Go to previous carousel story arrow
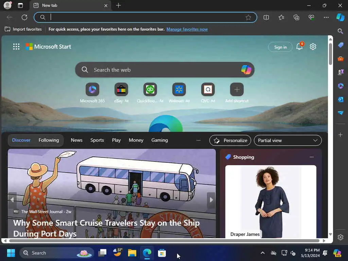This screenshot has height=261, width=348. [12, 200]
